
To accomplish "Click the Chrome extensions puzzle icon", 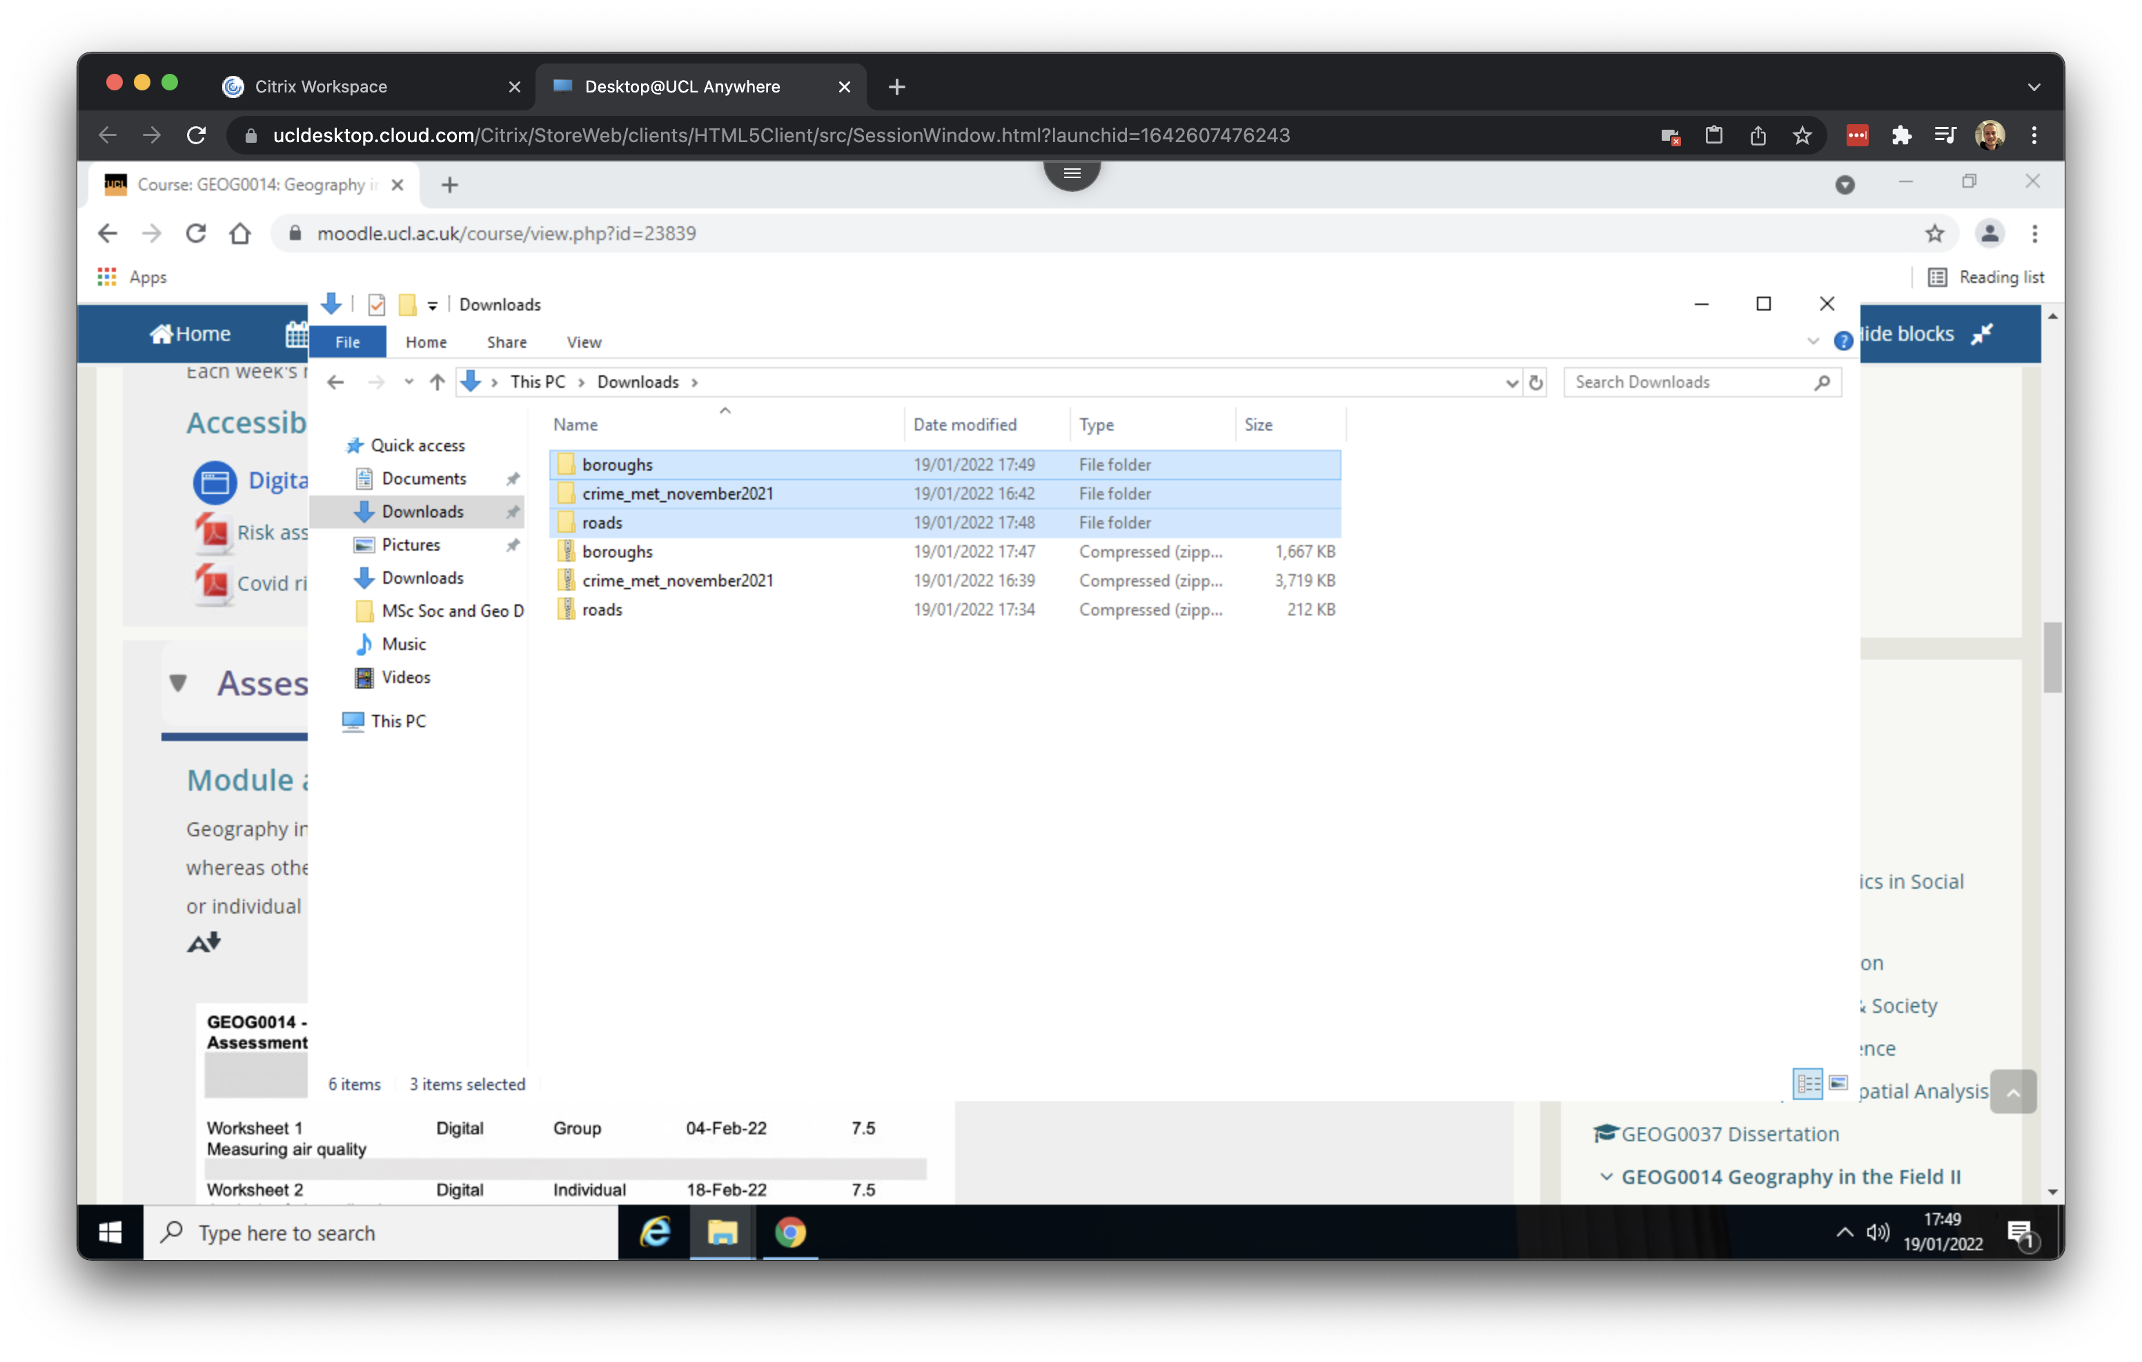I will pos(1902,135).
